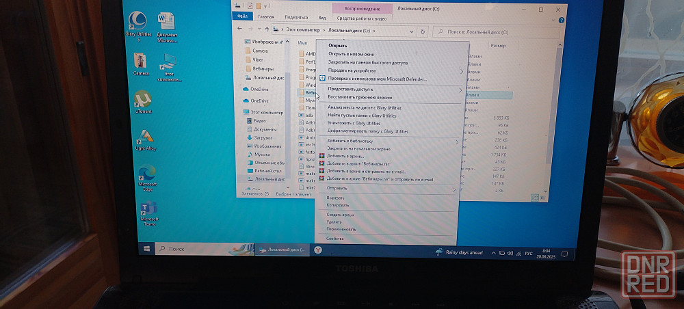Open the Rainy days ahead weather widget
This screenshot has width=684, height=309.
(460, 252)
